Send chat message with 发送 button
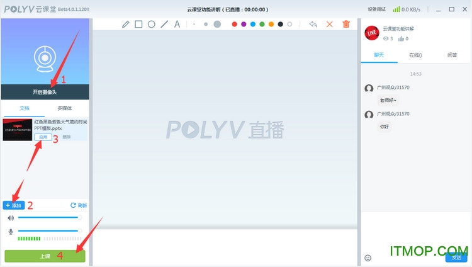 pyautogui.click(x=456, y=257)
